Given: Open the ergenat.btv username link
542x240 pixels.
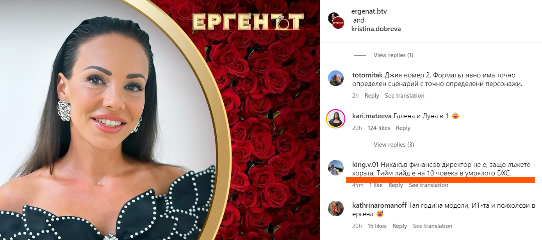Looking at the screenshot, I should [369, 11].
